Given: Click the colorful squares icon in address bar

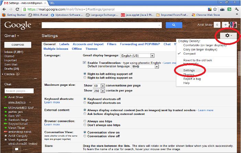Looking at the screenshot, I should pyautogui.click(x=210, y=9).
